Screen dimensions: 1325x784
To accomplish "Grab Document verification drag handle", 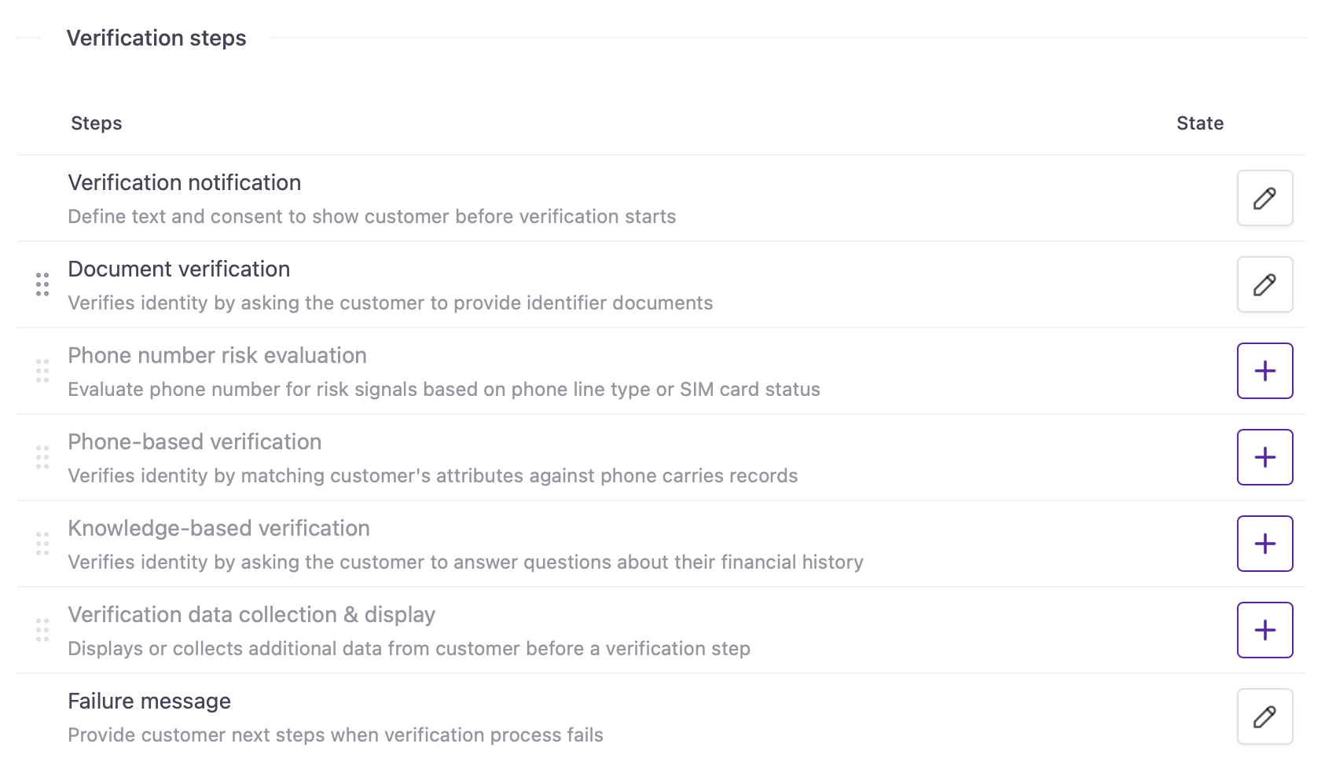I will [x=42, y=284].
